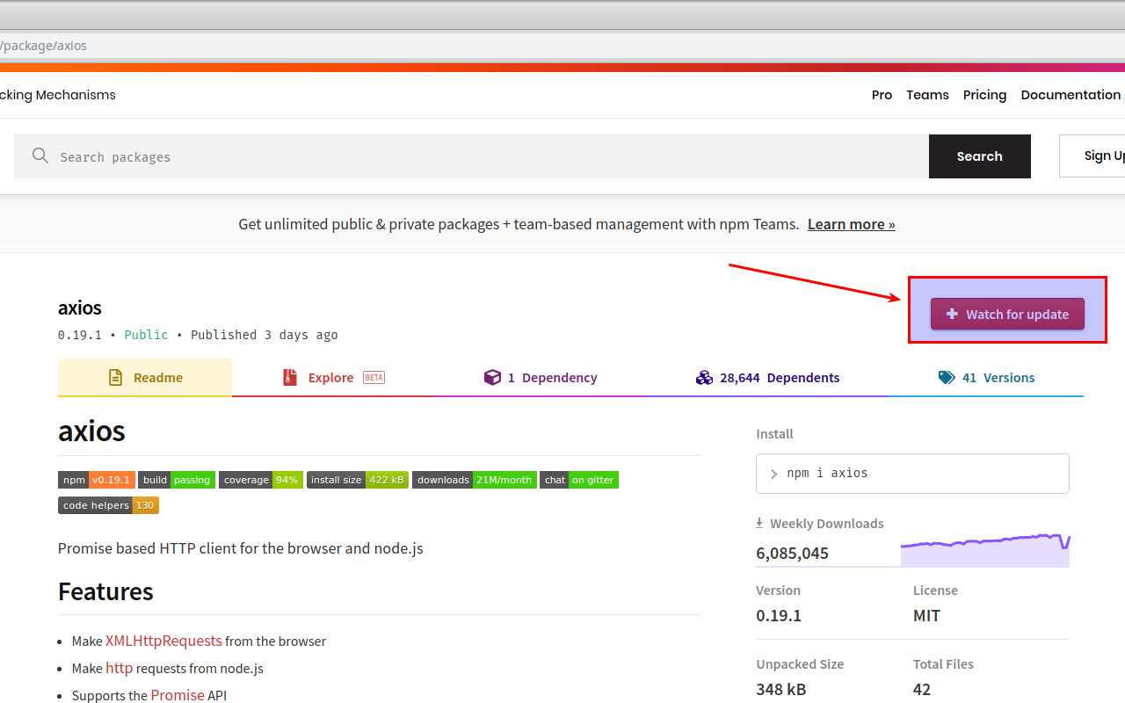Click the chat on gitter badge
The height and width of the screenshot is (703, 1125).
pyautogui.click(x=579, y=480)
